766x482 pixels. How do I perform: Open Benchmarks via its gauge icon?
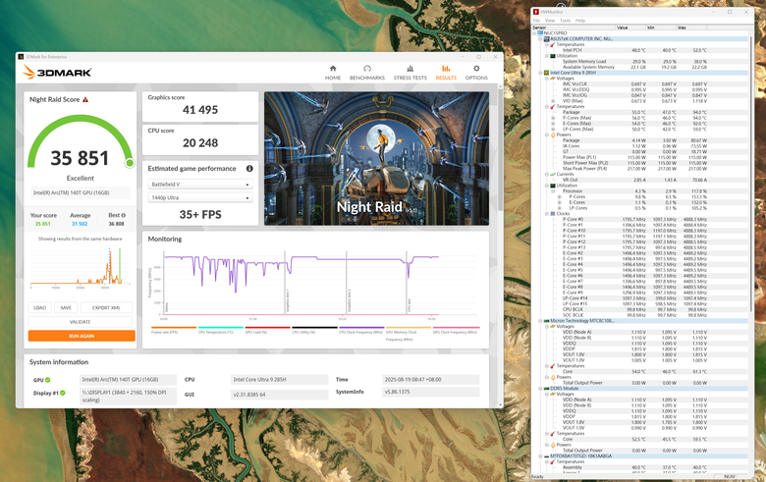(367, 69)
